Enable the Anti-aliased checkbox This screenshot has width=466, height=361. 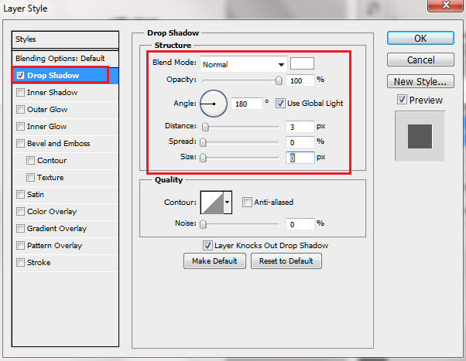click(247, 203)
